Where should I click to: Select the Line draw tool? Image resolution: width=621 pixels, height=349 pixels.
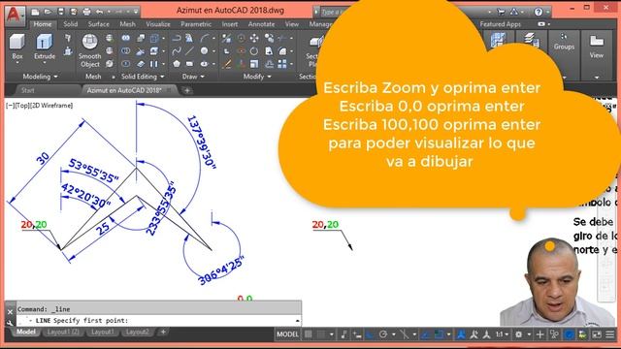point(190,50)
